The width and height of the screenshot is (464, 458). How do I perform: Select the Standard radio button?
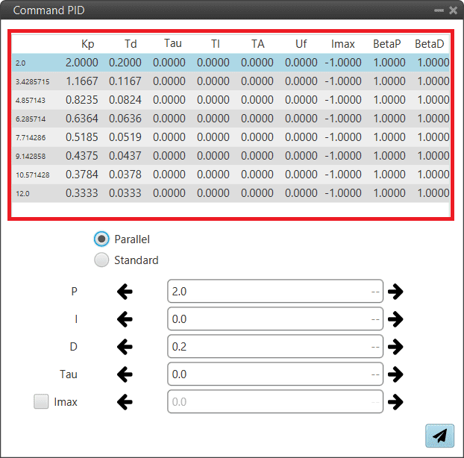pos(101,260)
